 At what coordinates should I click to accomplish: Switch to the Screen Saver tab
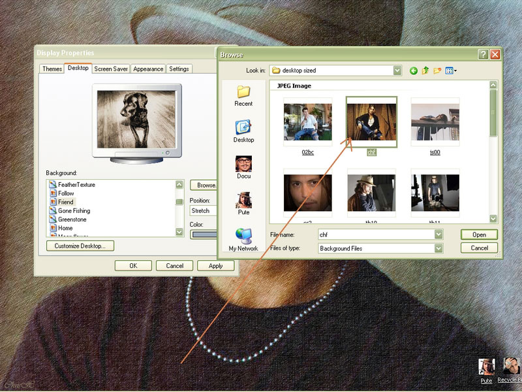(x=111, y=69)
